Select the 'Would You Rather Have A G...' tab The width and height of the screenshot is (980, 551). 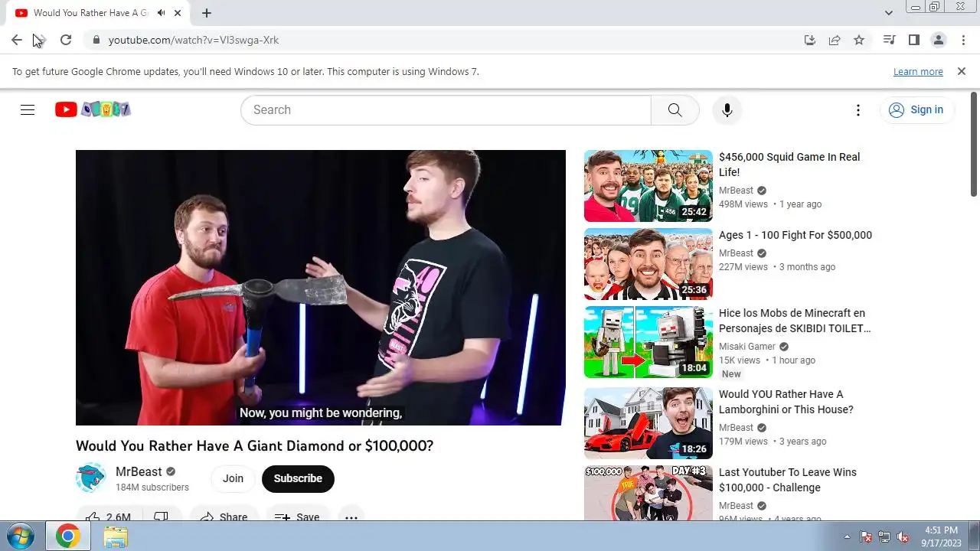pyautogui.click(x=90, y=13)
